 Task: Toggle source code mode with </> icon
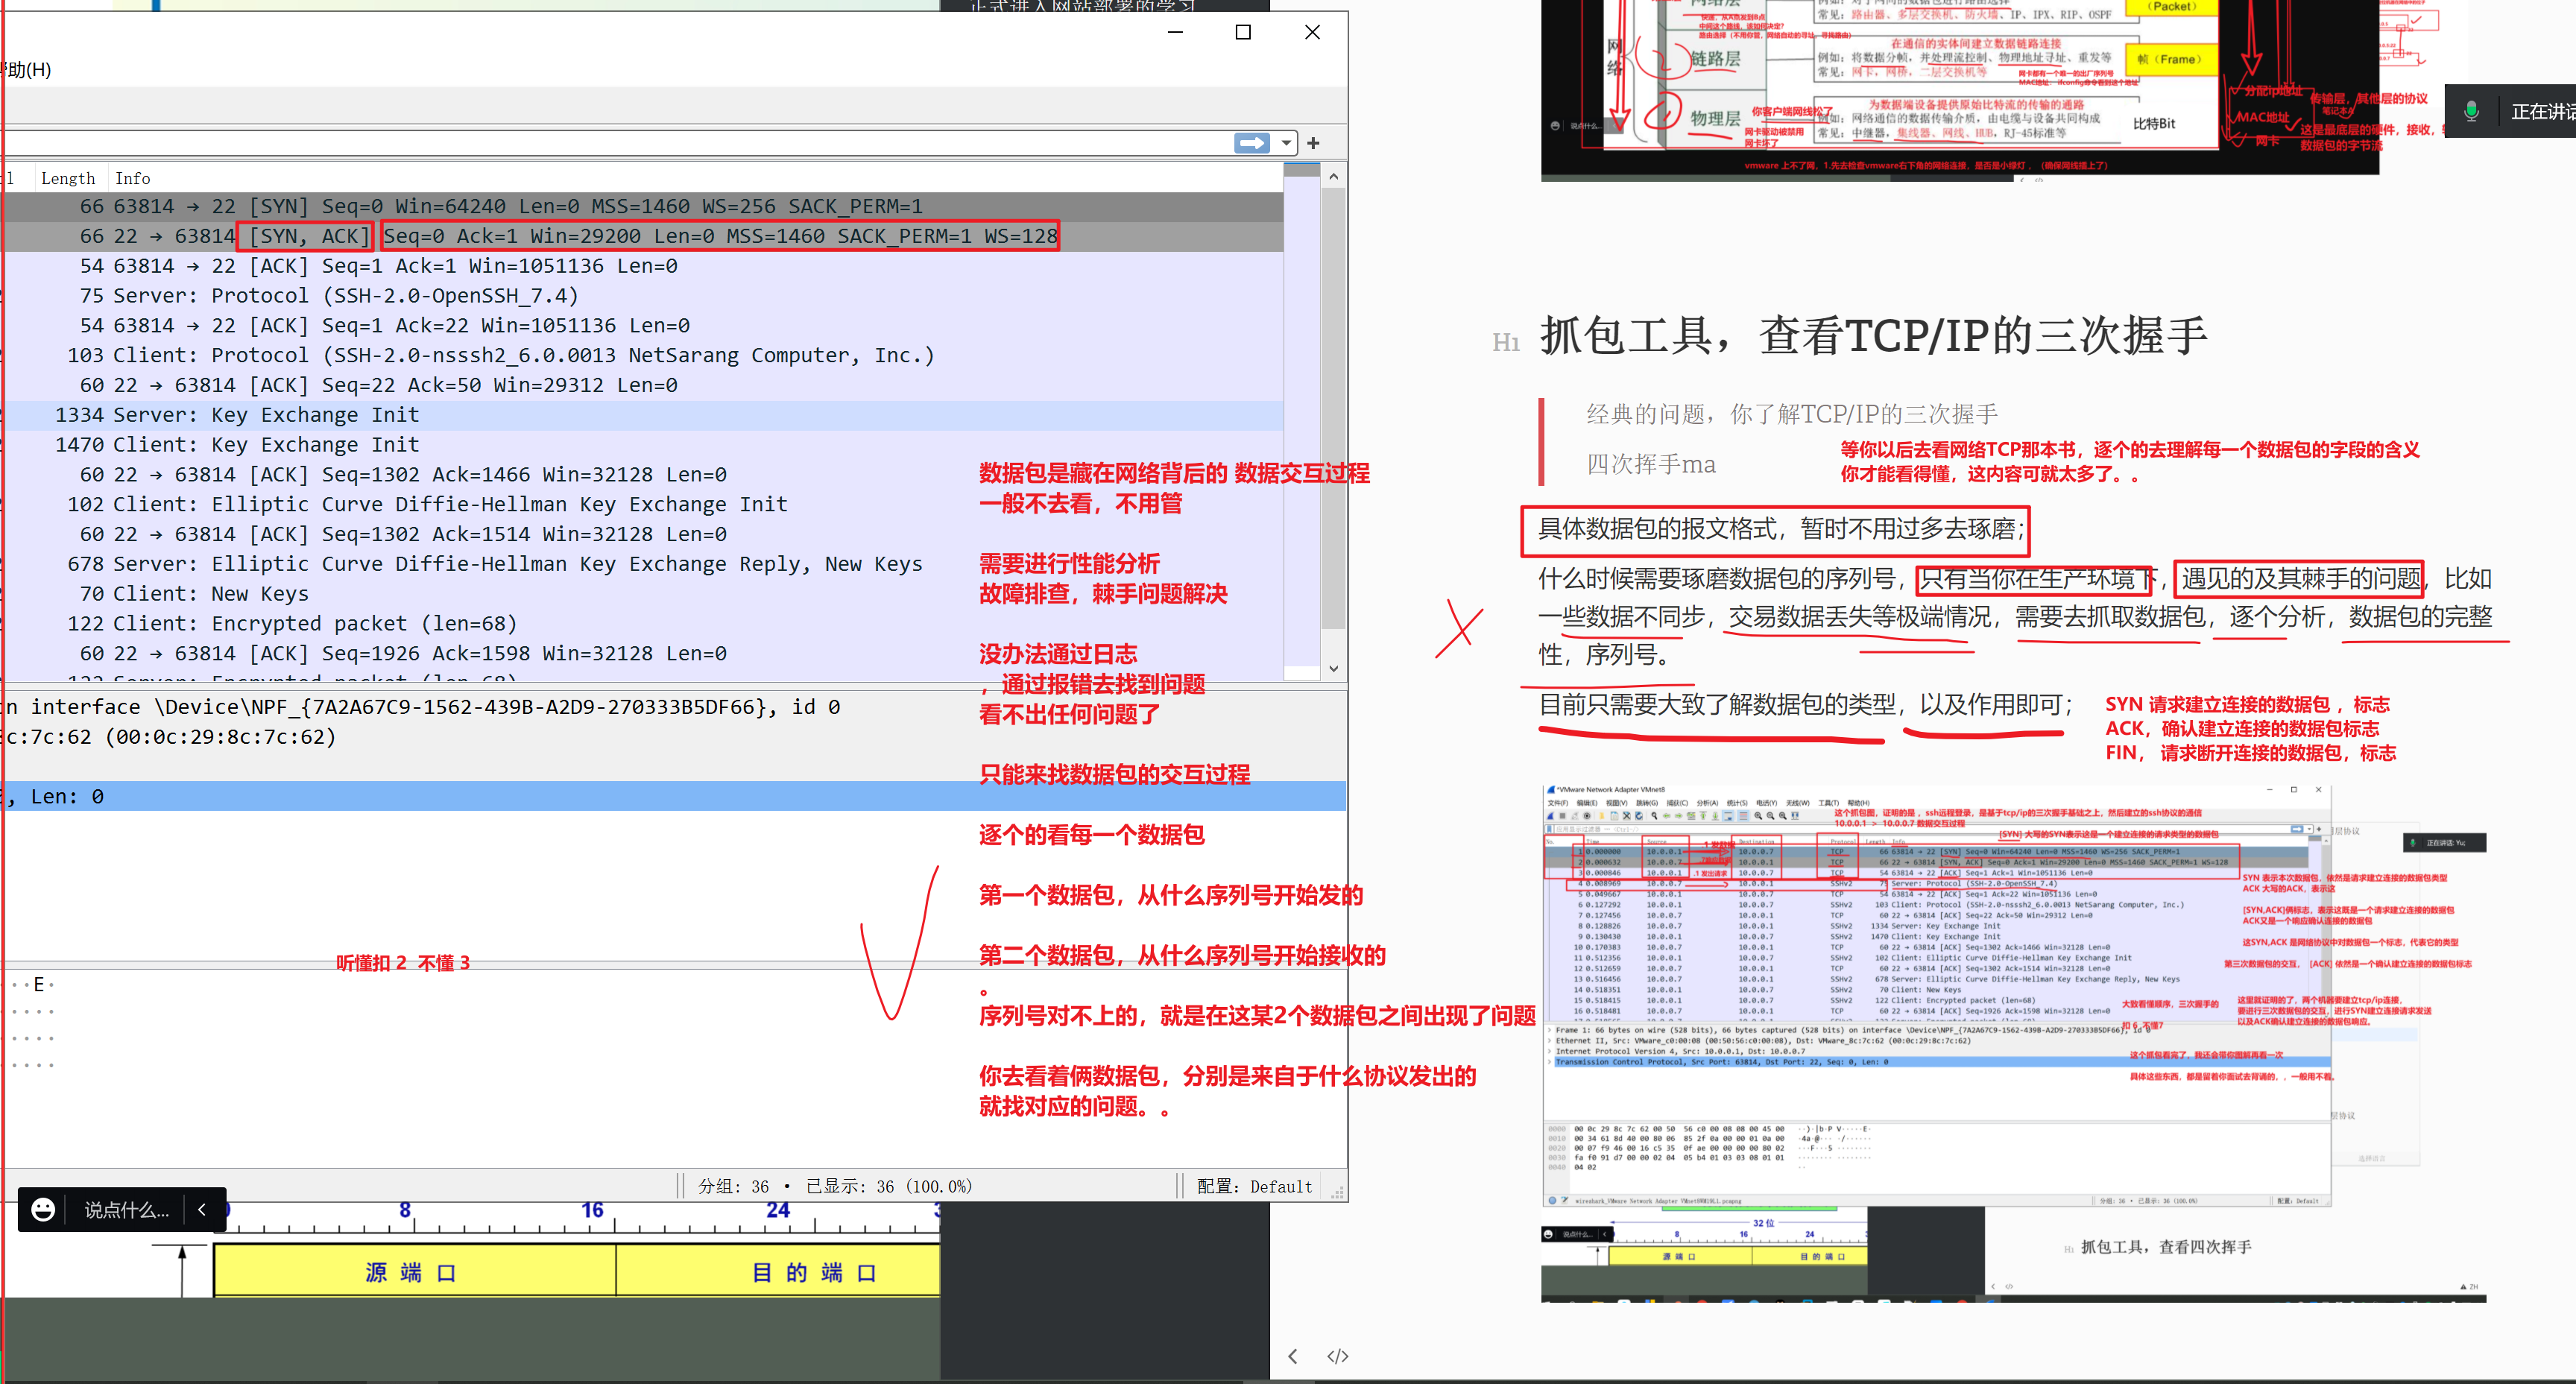click(1338, 1356)
